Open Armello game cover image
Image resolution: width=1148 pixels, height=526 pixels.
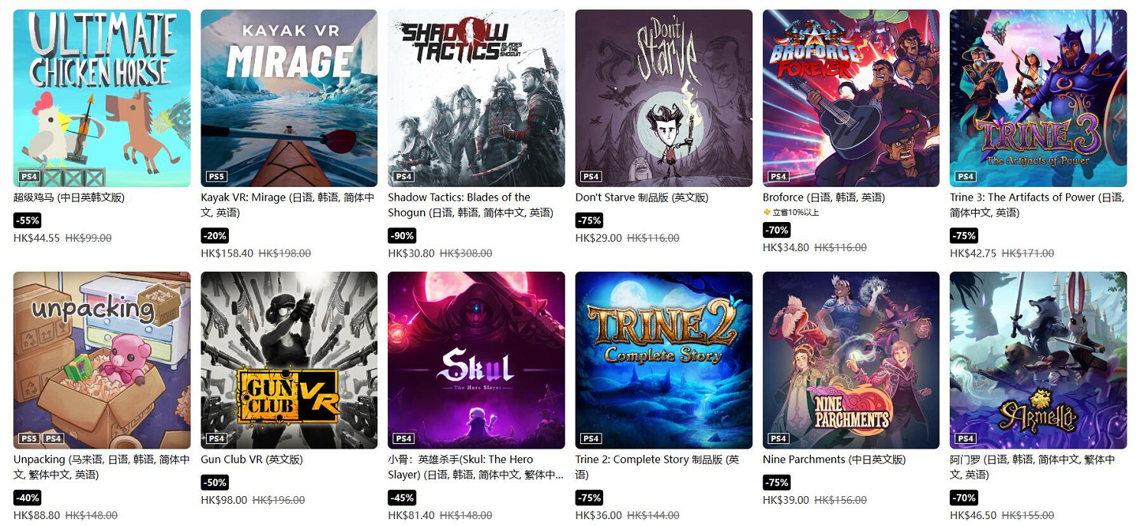(x=1039, y=361)
